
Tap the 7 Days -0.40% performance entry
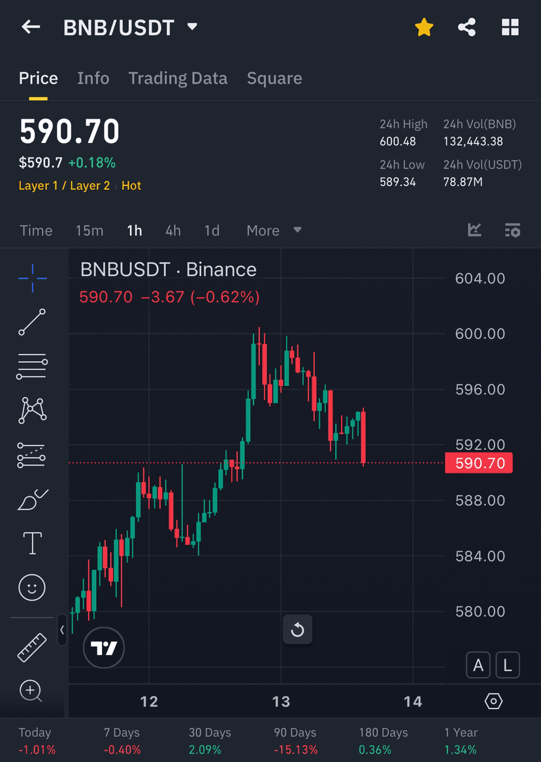(122, 740)
